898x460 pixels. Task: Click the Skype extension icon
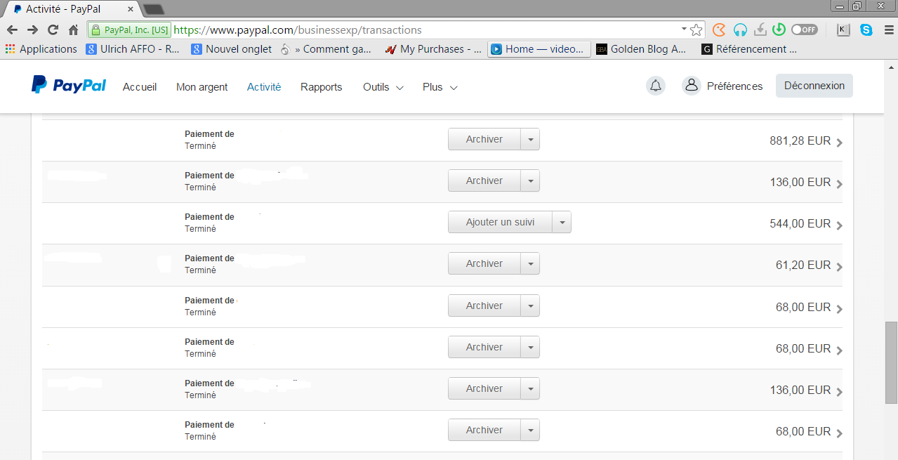[866, 30]
